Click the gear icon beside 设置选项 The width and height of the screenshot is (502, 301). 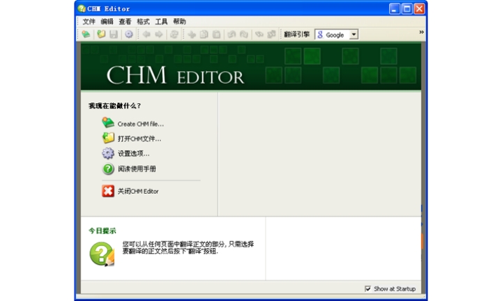pos(108,153)
